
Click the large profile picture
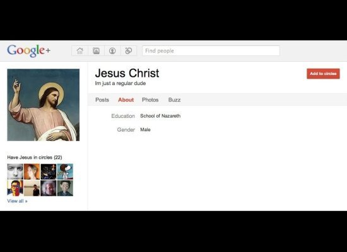(44, 105)
